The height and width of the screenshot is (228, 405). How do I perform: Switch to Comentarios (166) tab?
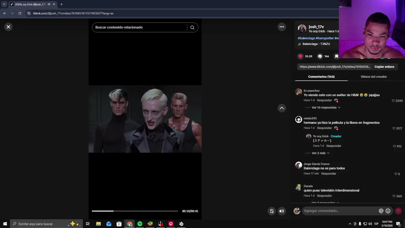[x=321, y=77]
